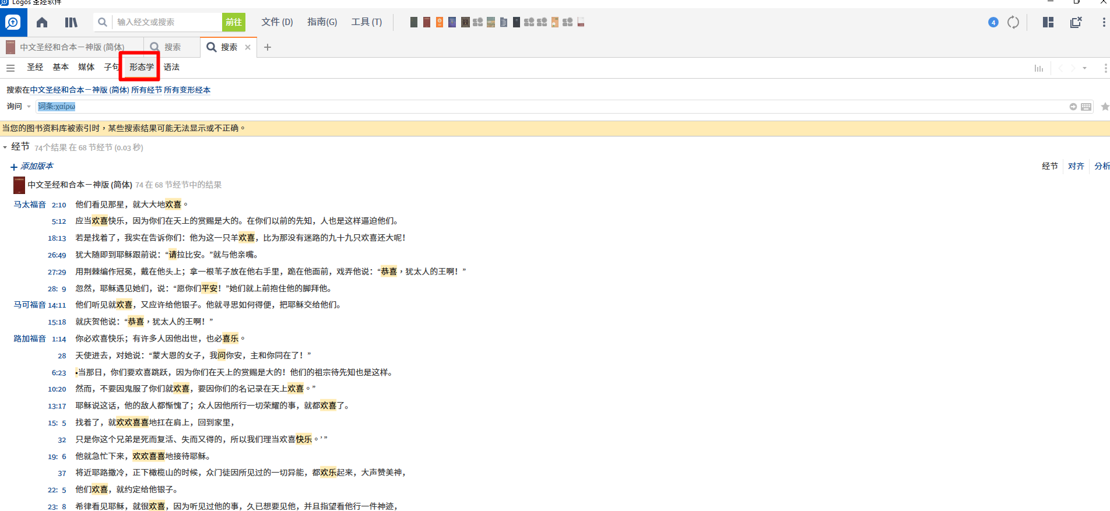Viewport: 1110px width, 511px height.
Task: Add a new tab with plus button
Action: (x=268, y=47)
